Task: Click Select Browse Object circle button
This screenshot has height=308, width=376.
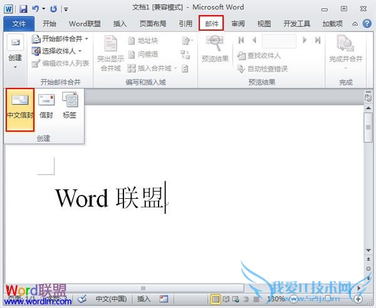Action: pos(368,269)
